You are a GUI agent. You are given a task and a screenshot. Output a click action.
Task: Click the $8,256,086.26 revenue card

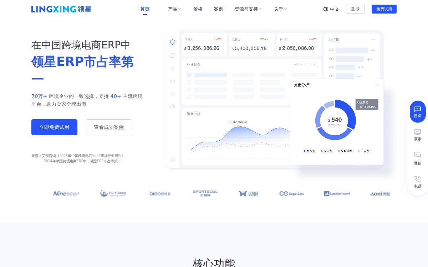tap(204, 44)
